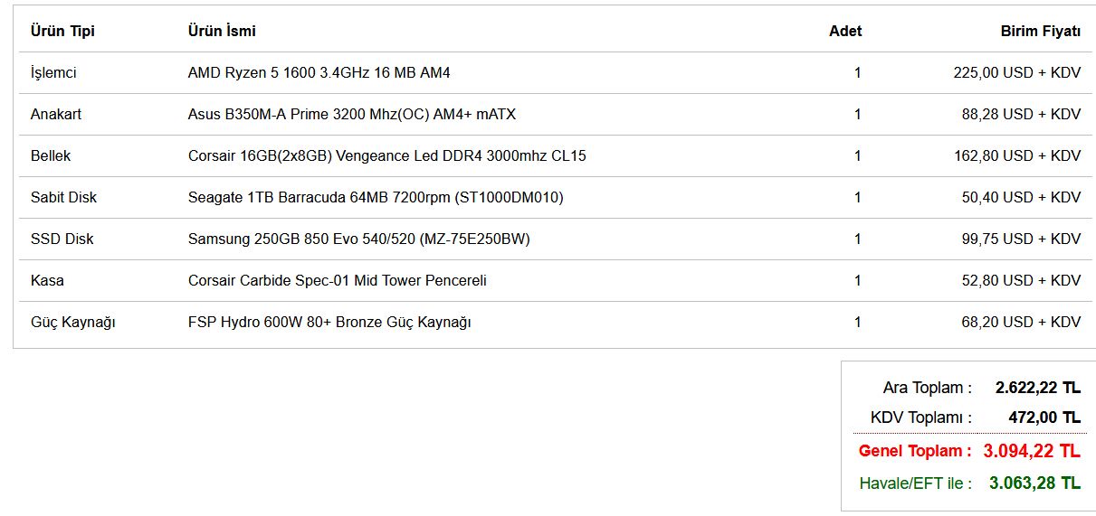Open the Seagate 1TB Barracuda product name
The image size is (1096, 516).
tap(376, 197)
